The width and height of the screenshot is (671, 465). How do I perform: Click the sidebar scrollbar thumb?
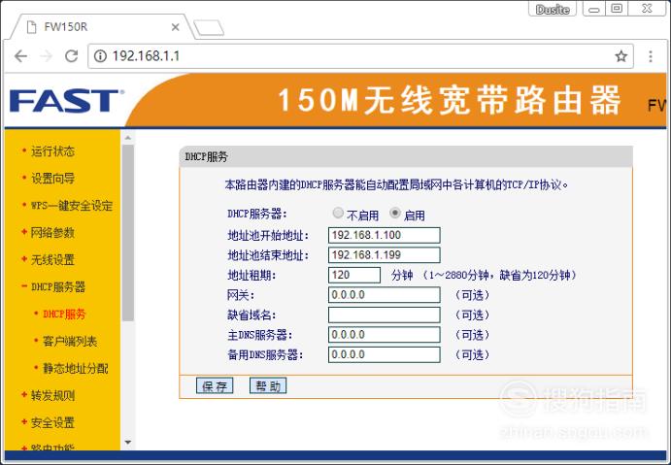click(127, 233)
